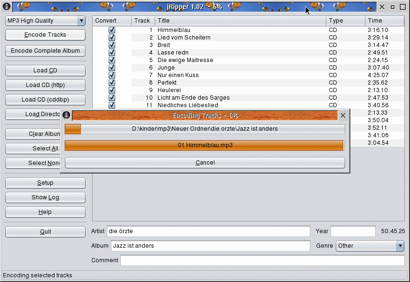
Task: Open Help
Action: coord(45,212)
